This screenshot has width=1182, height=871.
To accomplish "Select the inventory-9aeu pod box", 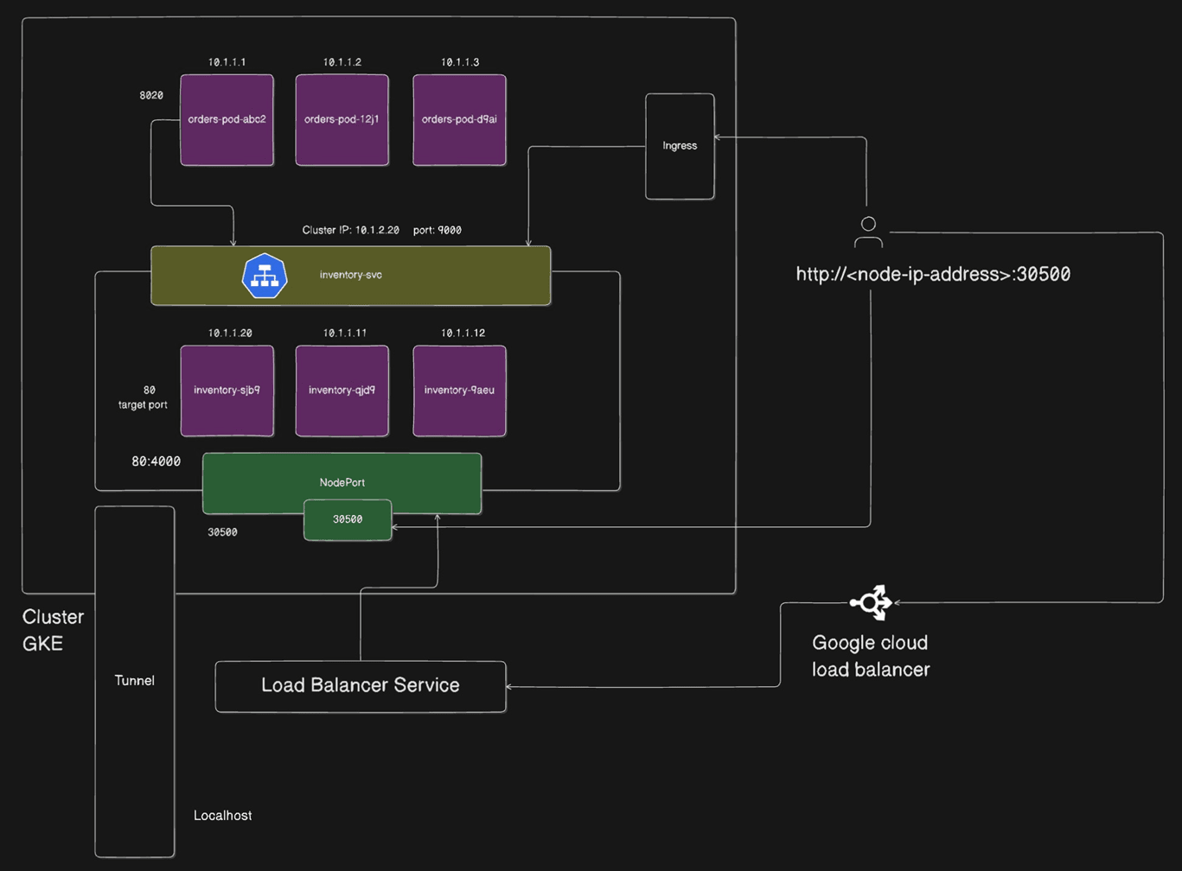I will (459, 391).
